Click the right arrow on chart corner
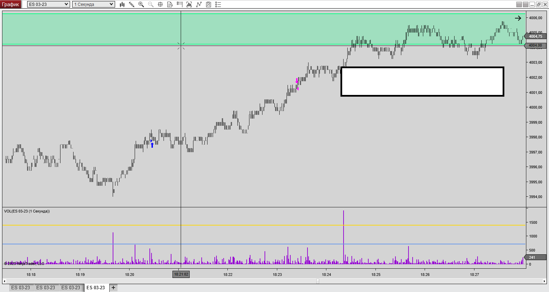This screenshot has height=292, width=549. coord(518,18)
